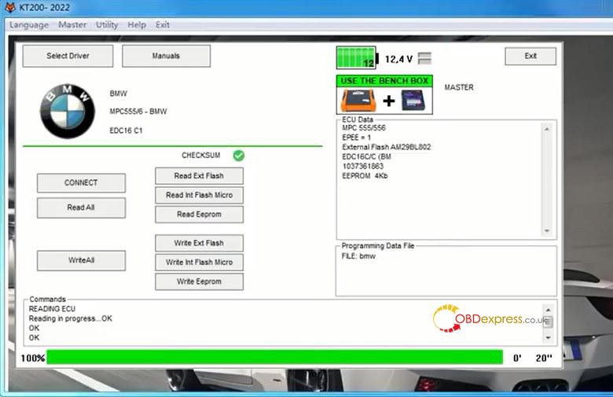Click Read Int Flash Micro
The image size is (613, 397).
coord(199,195)
